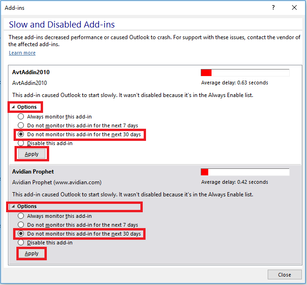The width and height of the screenshot is (307, 285).
Task: Click 'Average delay: 0.63 seconds' text
Action: (x=234, y=83)
